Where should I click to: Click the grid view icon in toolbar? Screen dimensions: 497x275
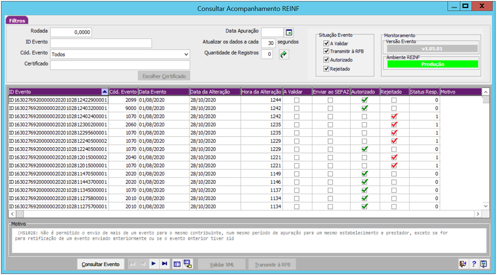pyautogui.click(x=177, y=264)
